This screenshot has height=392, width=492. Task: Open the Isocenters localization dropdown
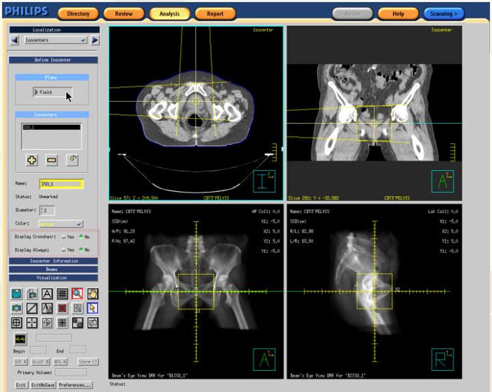(55, 40)
